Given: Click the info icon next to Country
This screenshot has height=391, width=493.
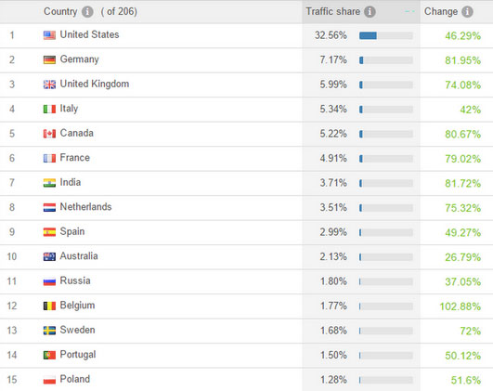Looking at the screenshot, I should point(87,12).
